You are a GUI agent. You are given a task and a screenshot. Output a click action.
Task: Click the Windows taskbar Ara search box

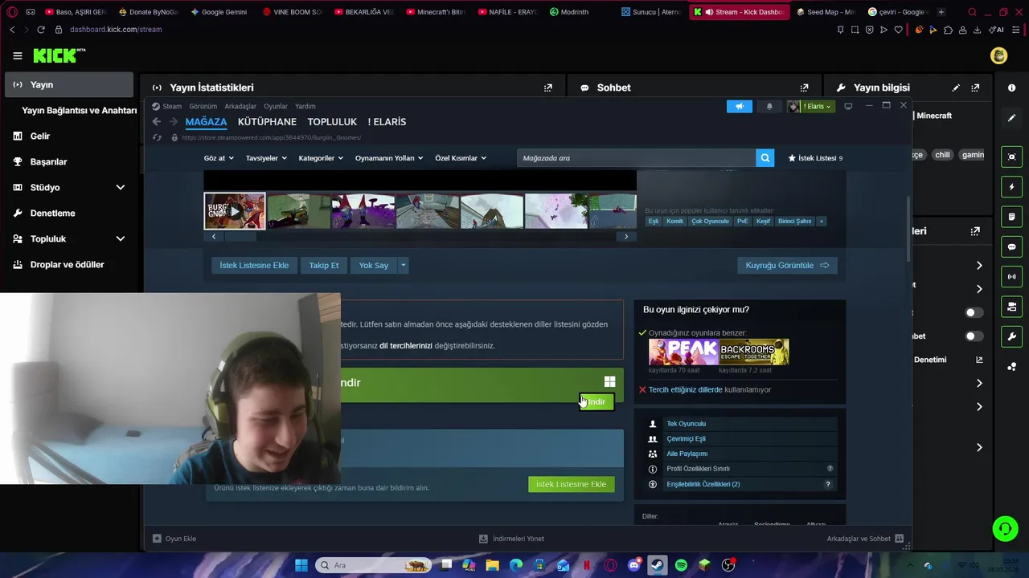tap(371, 565)
